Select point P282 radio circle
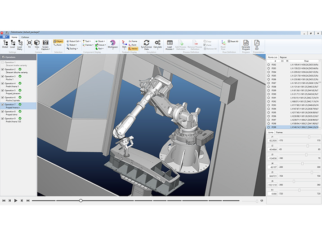Image resolution: width=322 pixels, height=243 pixels. pos(268,65)
